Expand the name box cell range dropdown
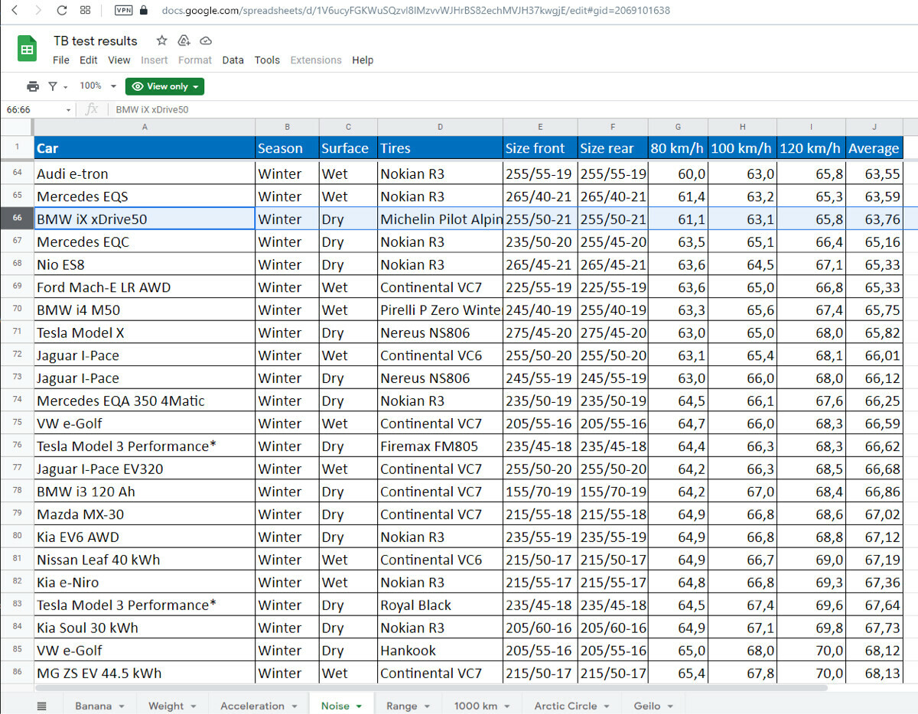 [x=68, y=109]
